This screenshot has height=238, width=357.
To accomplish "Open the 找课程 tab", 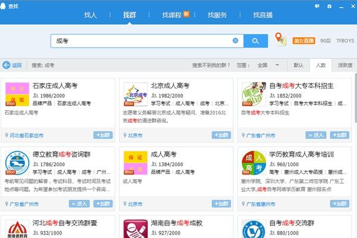I will [172, 15].
